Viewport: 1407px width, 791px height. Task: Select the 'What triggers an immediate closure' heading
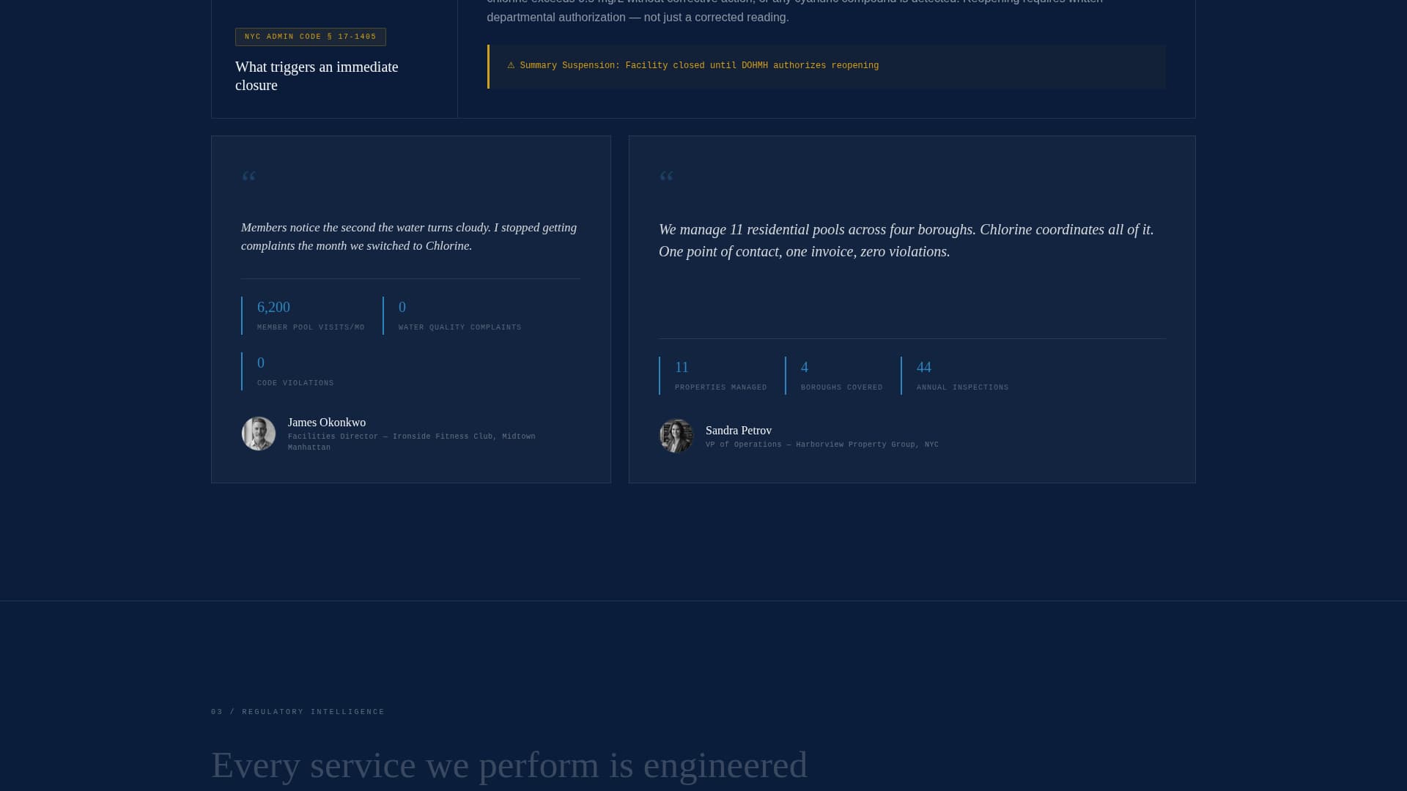(x=317, y=76)
